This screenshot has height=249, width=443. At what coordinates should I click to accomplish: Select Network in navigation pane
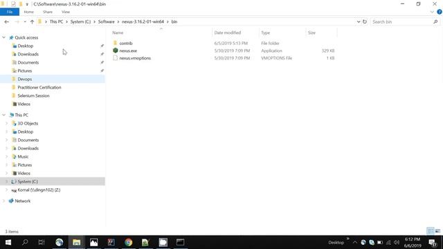22,201
